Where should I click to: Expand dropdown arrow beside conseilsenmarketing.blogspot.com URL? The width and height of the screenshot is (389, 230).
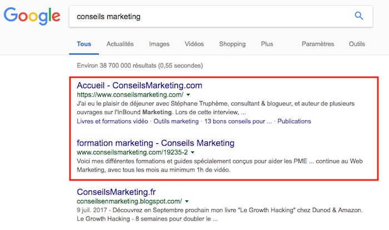coord(186,201)
